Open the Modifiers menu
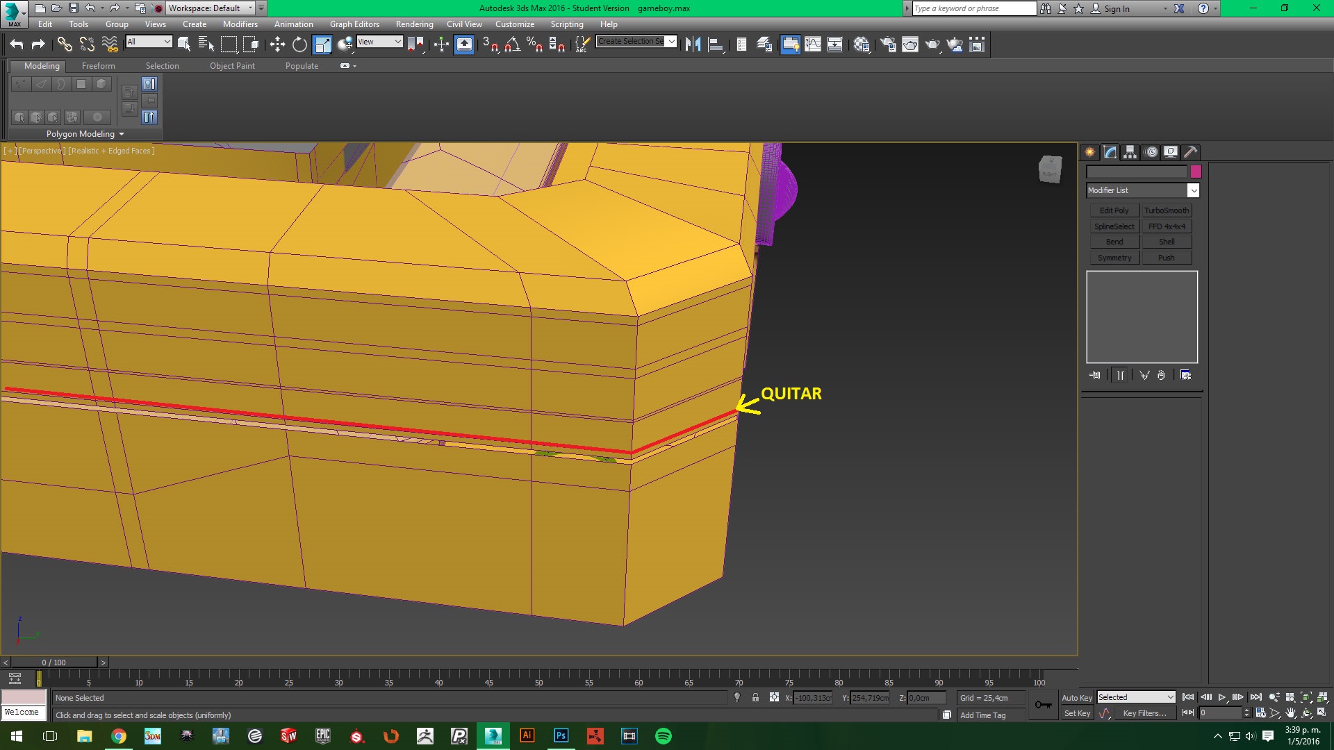Image resolution: width=1334 pixels, height=750 pixels. coord(240,24)
